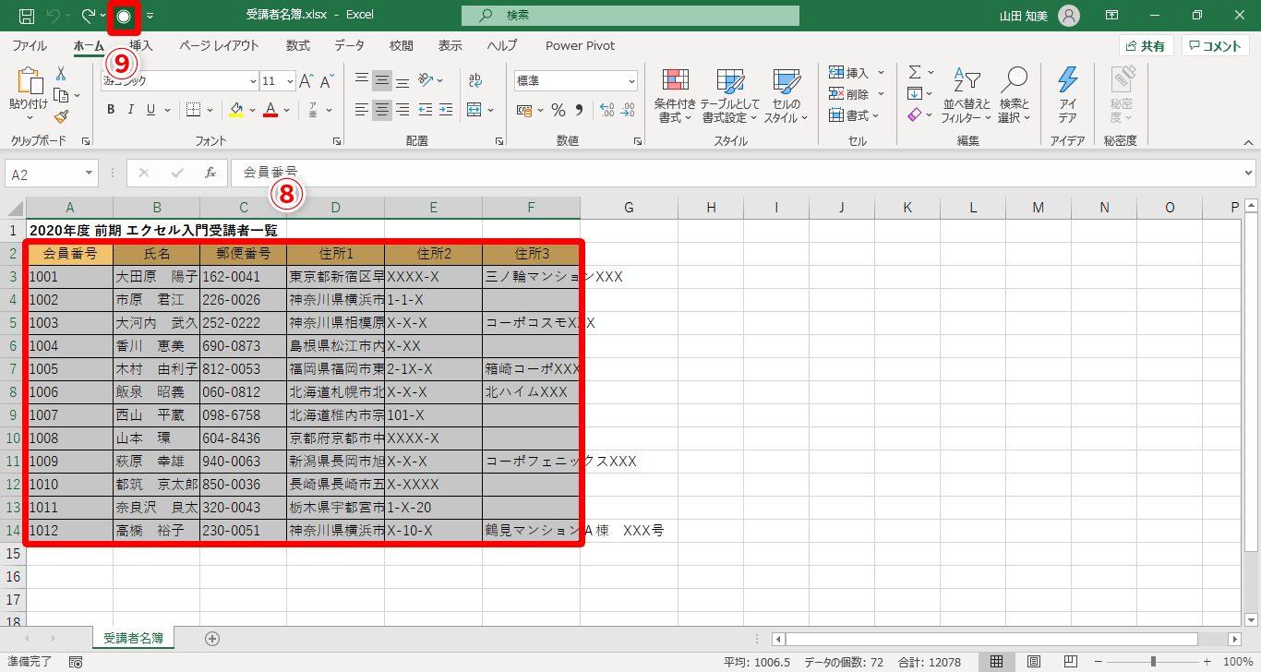The width and height of the screenshot is (1261, 672).
Task: Click the fill color yellow swatch
Action: point(235,110)
